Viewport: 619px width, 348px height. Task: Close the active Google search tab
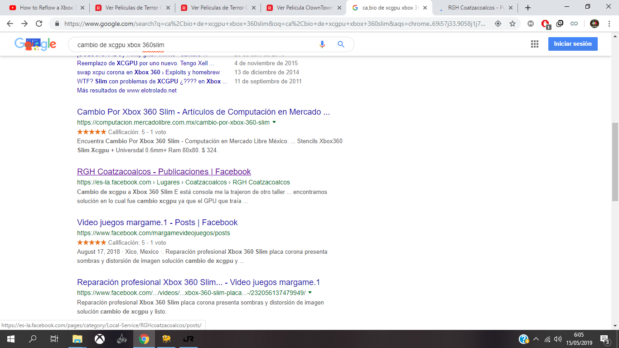coord(426,8)
